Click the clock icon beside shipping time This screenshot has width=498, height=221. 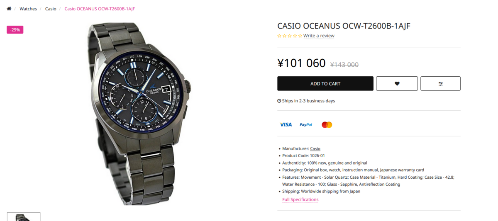click(279, 101)
